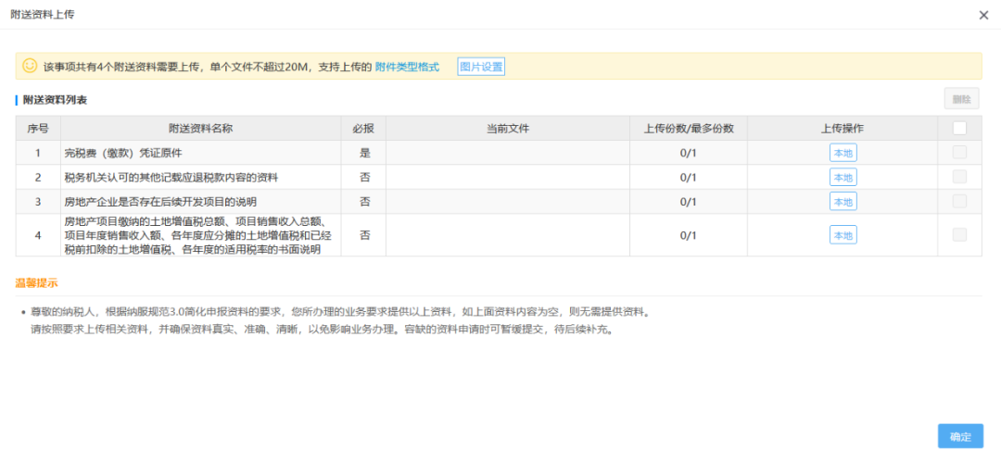Select the text 税务机关认可的其他记载应退税款内容的资料
The height and width of the screenshot is (462, 1001).
pos(171,178)
